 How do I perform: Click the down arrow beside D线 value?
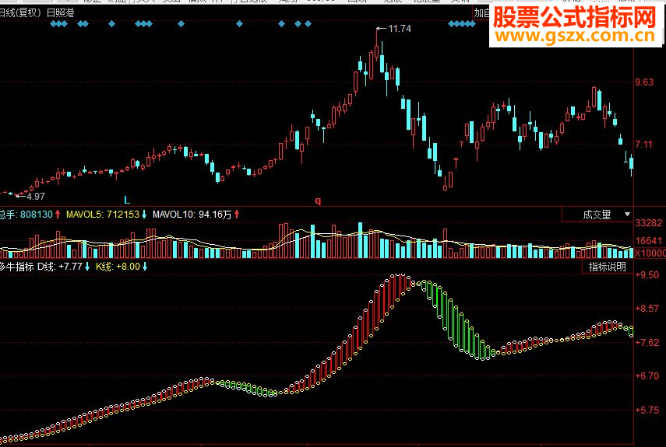coord(87,267)
